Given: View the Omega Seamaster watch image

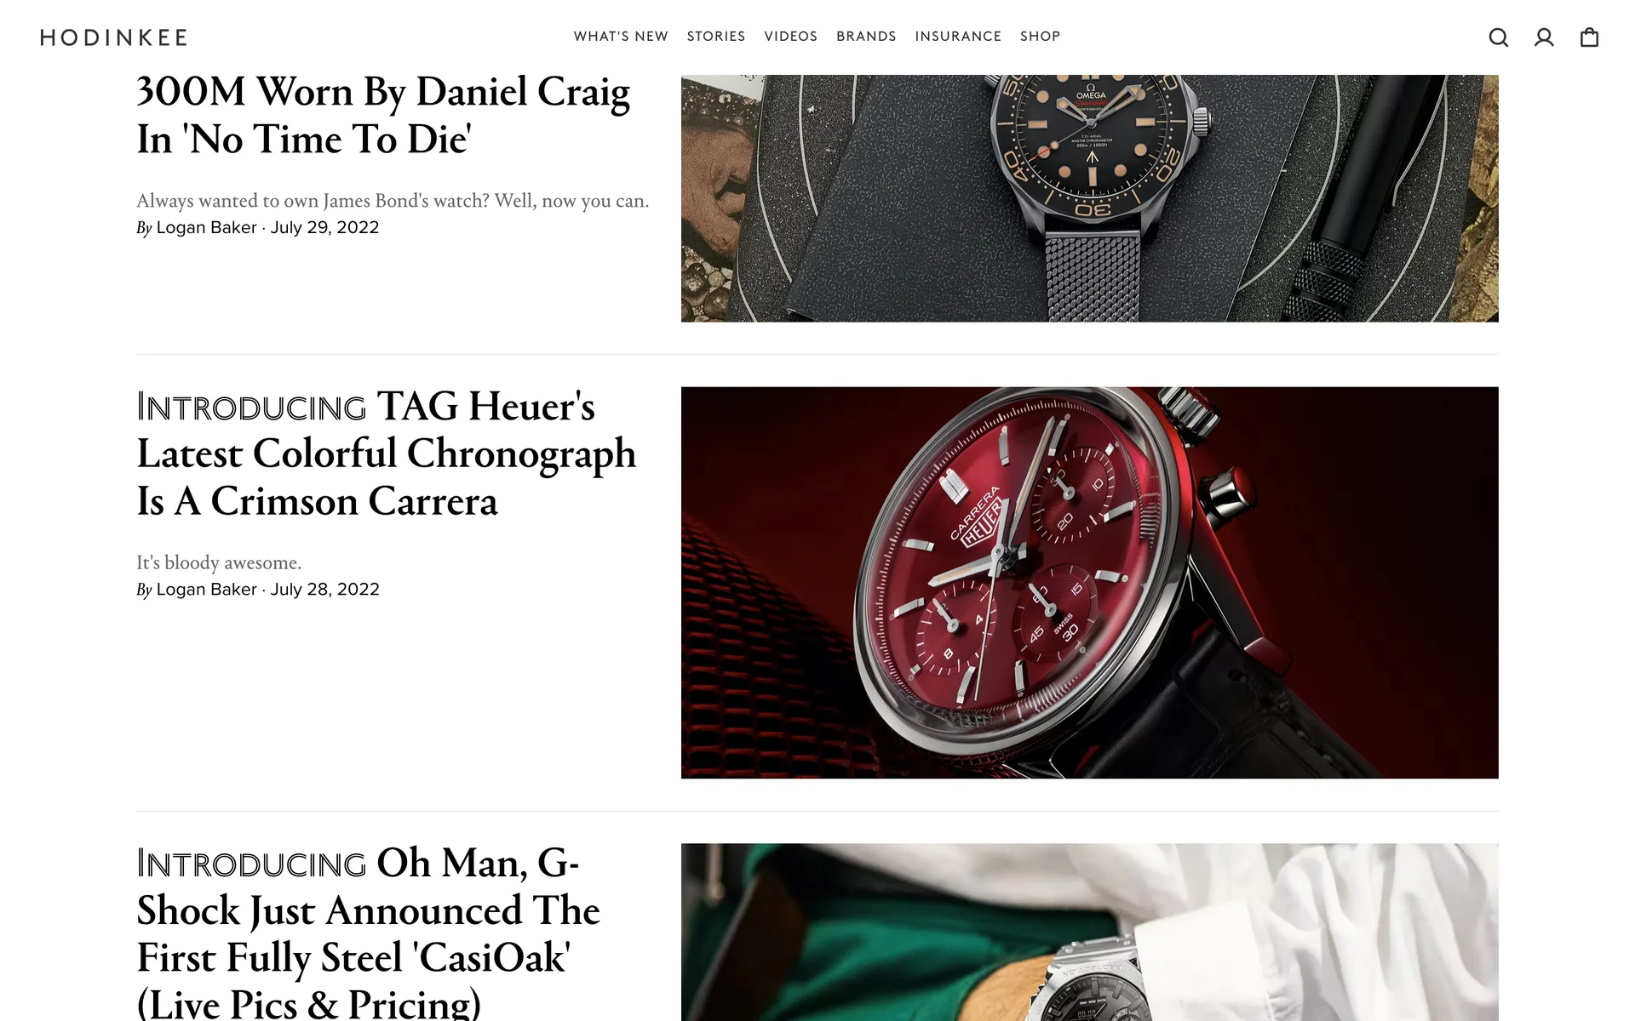Looking at the screenshot, I should [1090, 198].
